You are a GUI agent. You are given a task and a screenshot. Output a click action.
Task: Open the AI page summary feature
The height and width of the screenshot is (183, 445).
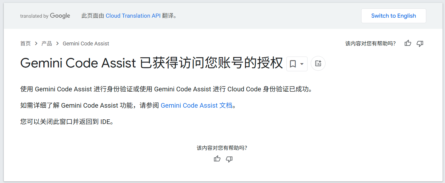(318, 63)
